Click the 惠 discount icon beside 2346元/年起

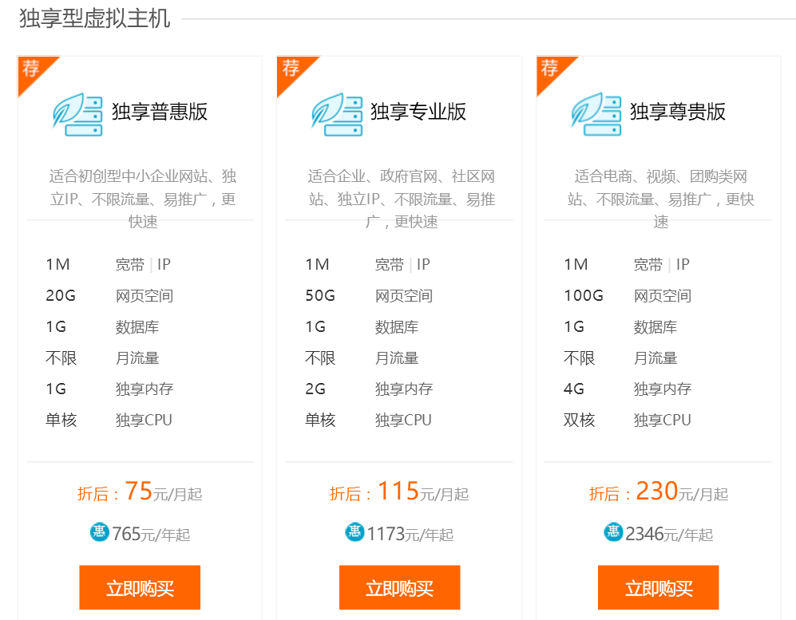613,532
